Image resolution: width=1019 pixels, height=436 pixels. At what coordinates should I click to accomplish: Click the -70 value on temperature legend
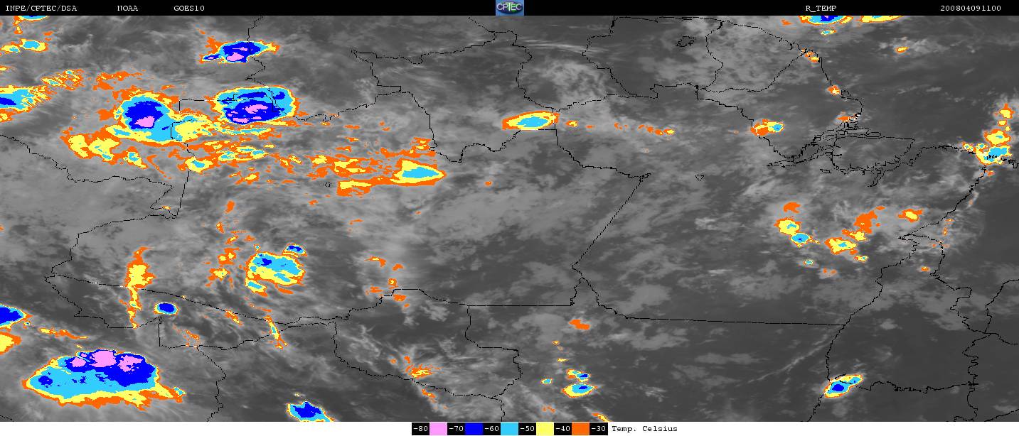click(457, 429)
